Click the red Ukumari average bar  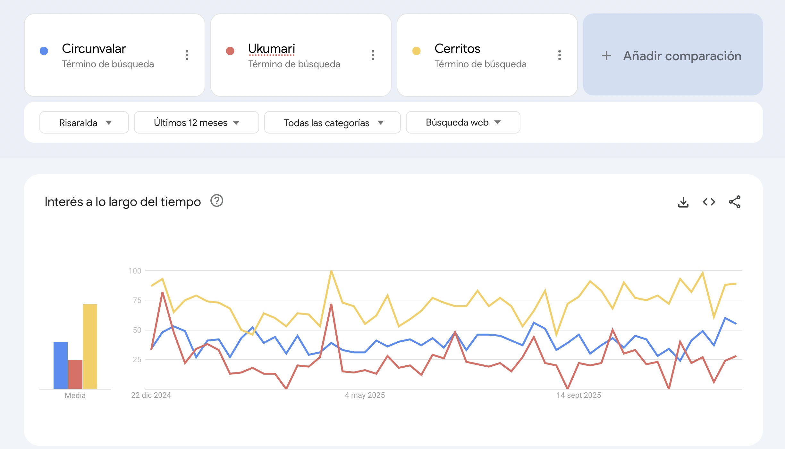pyautogui.click(x=75, y=374)
